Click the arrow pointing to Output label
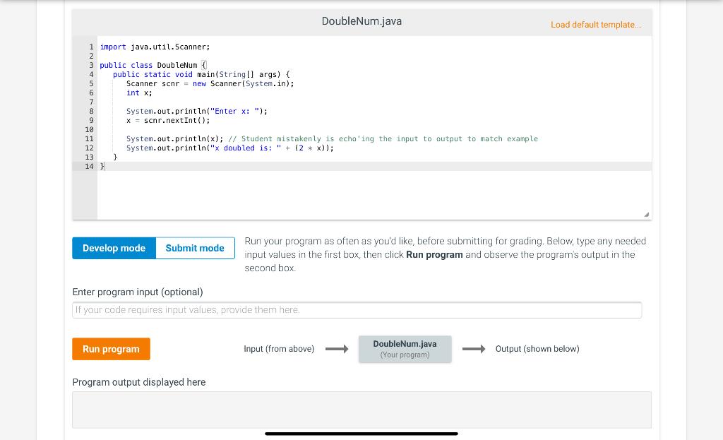The image size is (723, 440). pyautogui.click(x=474, y=349)
